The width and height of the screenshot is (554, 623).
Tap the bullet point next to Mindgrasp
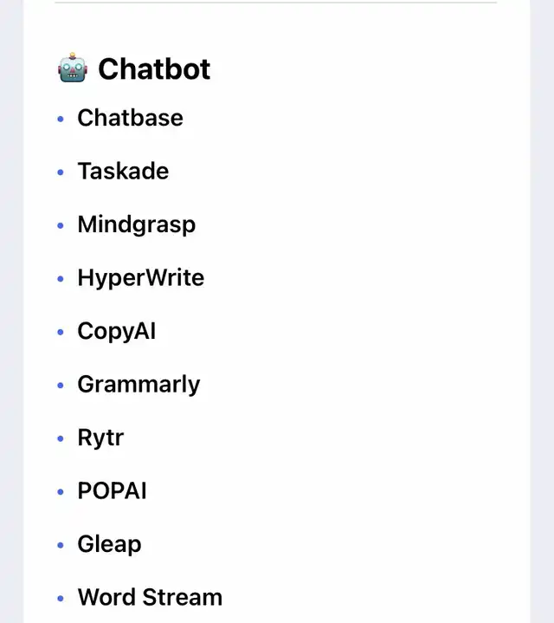(61, 225)
